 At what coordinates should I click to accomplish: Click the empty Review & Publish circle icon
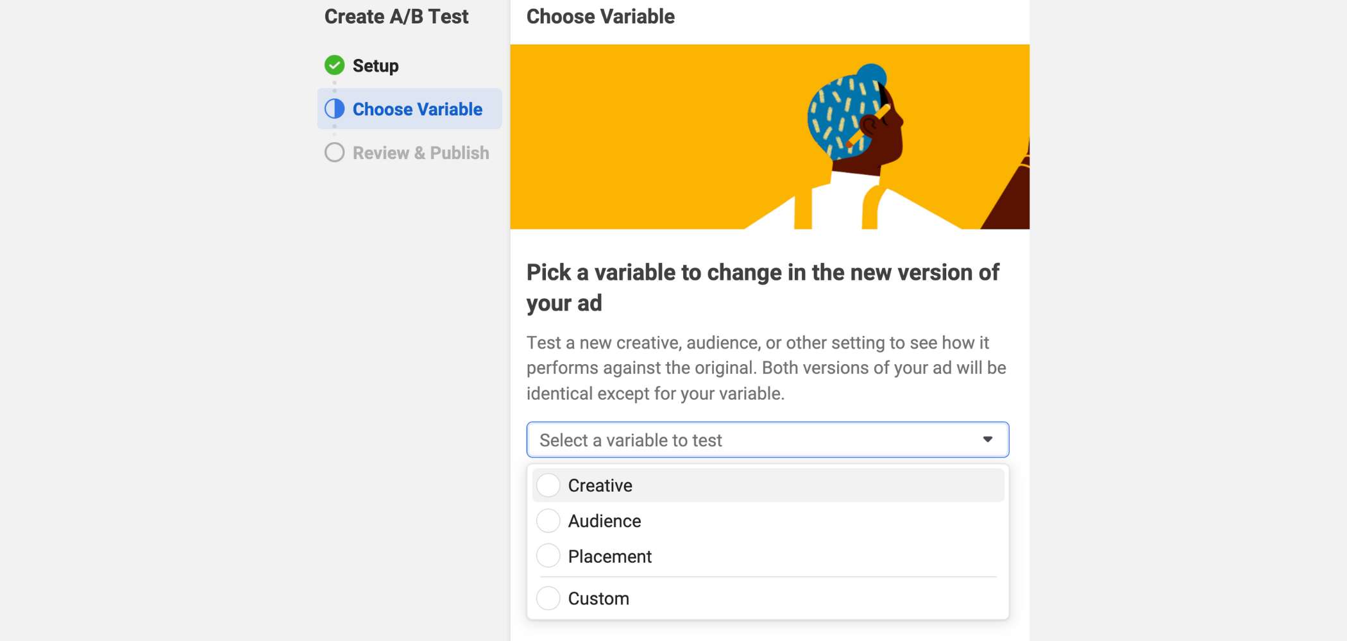click(x=334, y=153)
